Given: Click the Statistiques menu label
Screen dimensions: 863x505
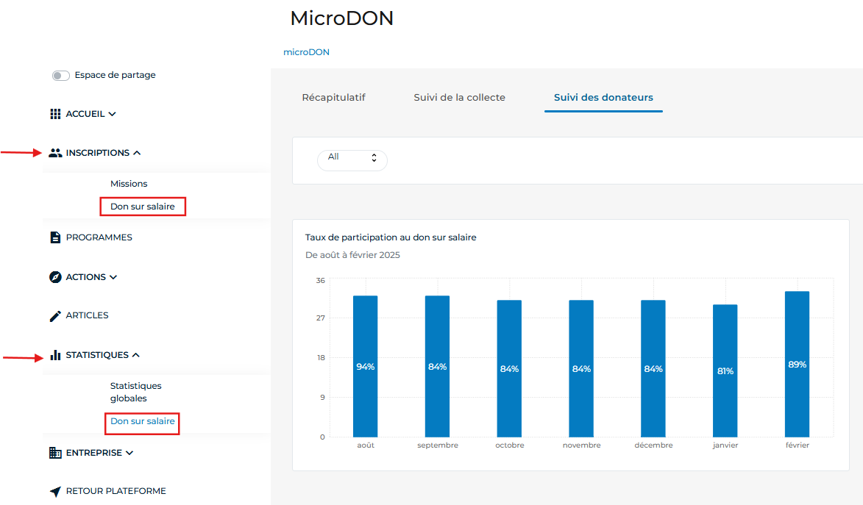Looking at the screenshot, I should 97,355.
